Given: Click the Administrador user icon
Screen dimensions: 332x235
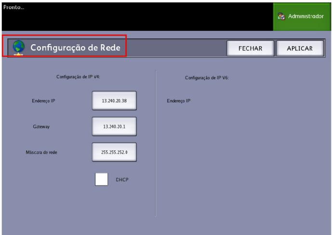Looking at the screenshot, I should [x=281, y=16].
